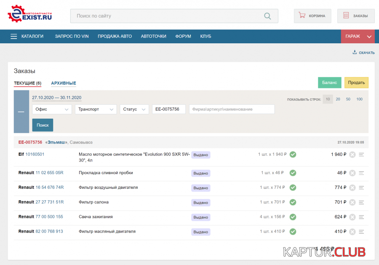Click cancel X icon on 410 ₽ row
The height and width of the screenshot is (265, 379).
352,232
